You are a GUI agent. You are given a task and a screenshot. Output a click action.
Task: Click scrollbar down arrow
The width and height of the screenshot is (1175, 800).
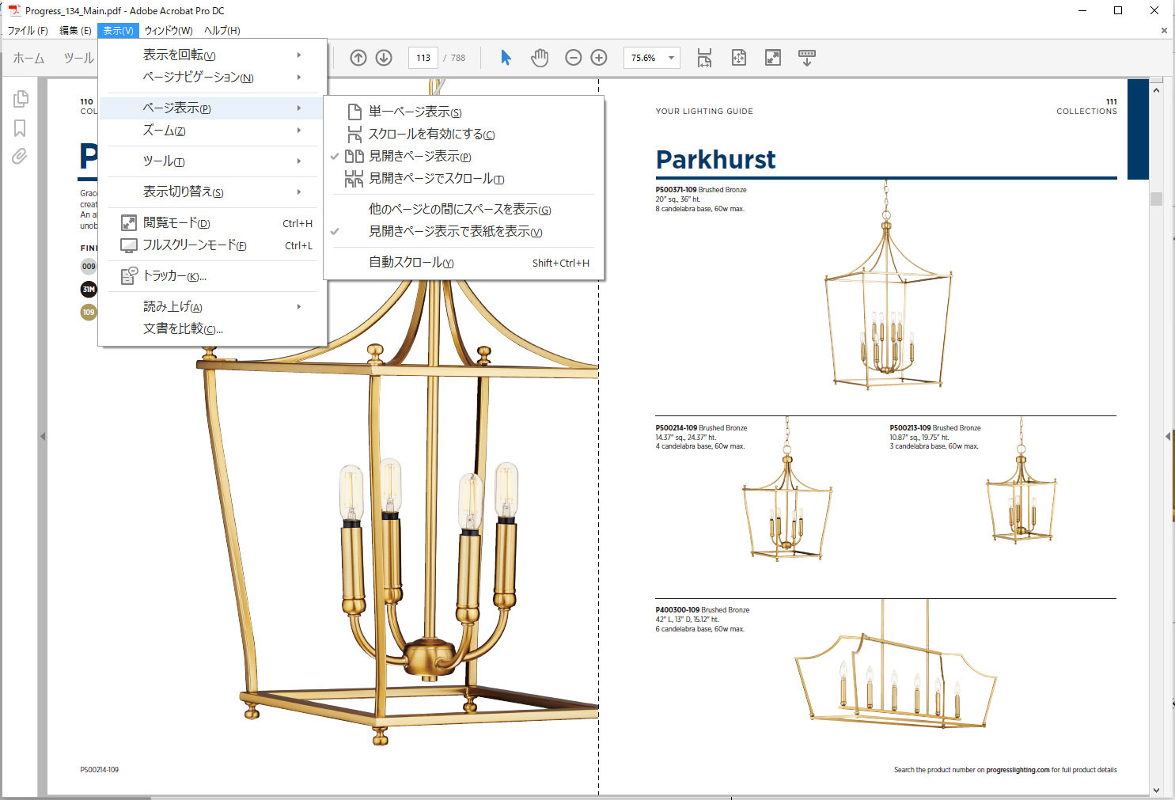pos(1156,790)
